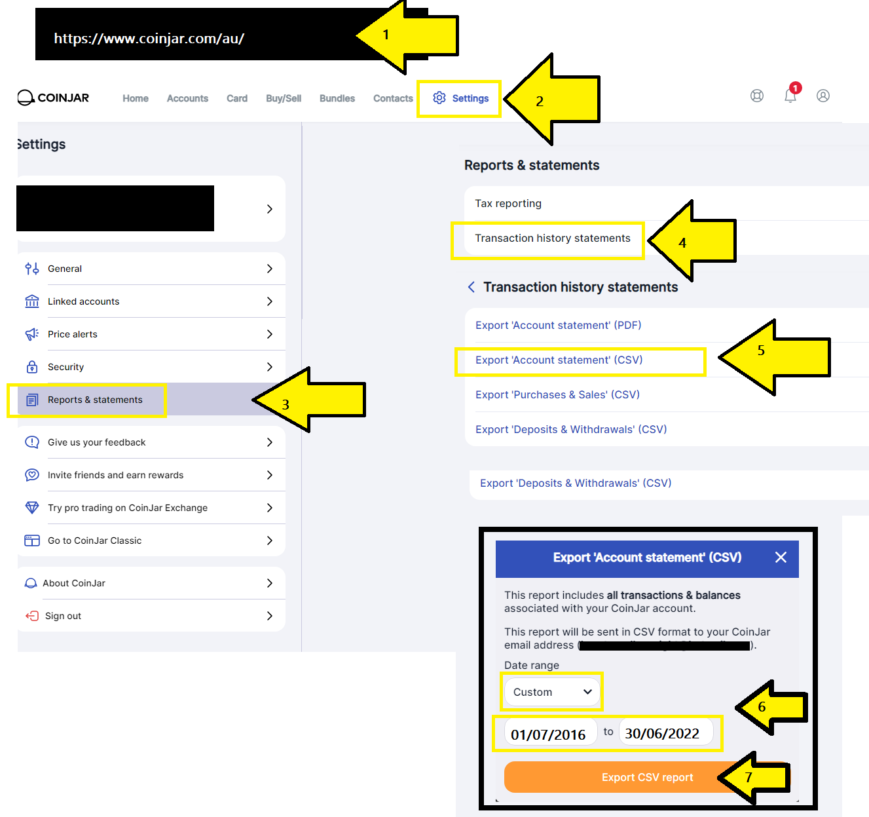Select the General label text
Screen dimensions: 869x817
tap(65, 269)
